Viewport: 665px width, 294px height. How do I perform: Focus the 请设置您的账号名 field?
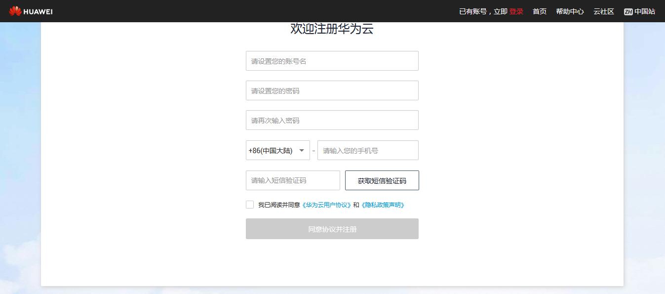[332, 61]
